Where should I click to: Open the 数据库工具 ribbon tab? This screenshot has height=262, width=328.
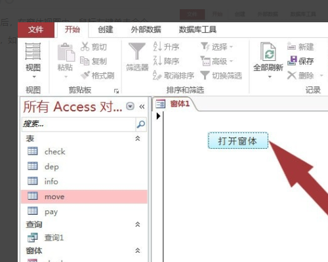(197, 29)
